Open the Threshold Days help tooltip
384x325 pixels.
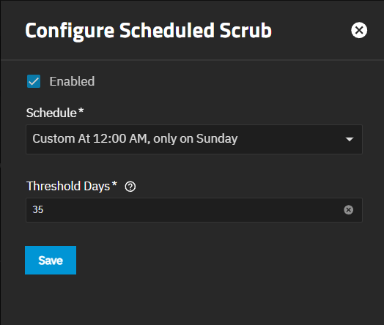click(x=130, y=187)
